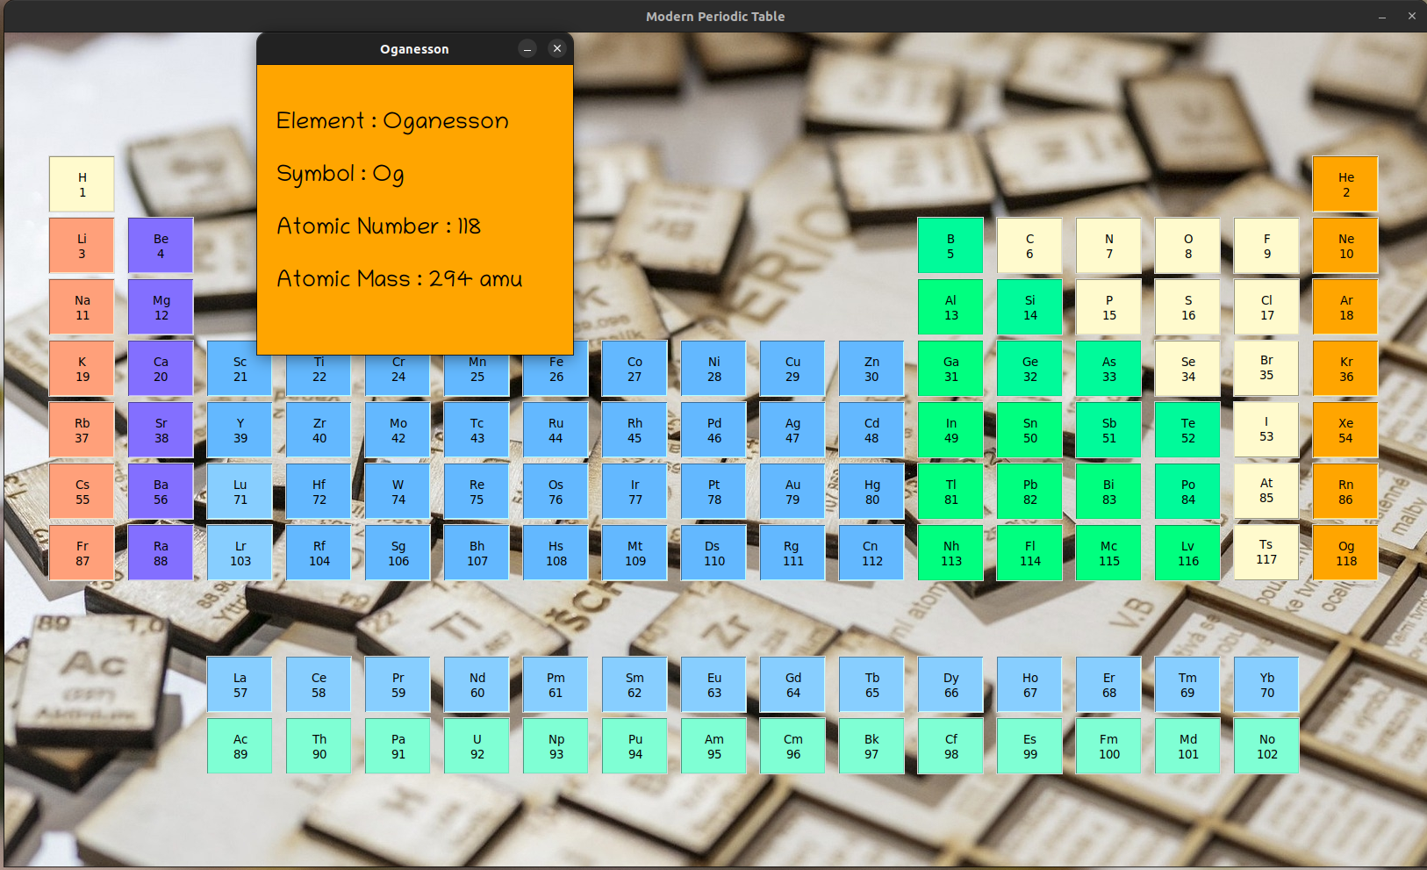
Task: Open details for Lanthanum (La)
Action: [240, 684]
